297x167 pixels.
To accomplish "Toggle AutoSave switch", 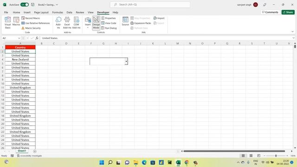I will (25, 5).
